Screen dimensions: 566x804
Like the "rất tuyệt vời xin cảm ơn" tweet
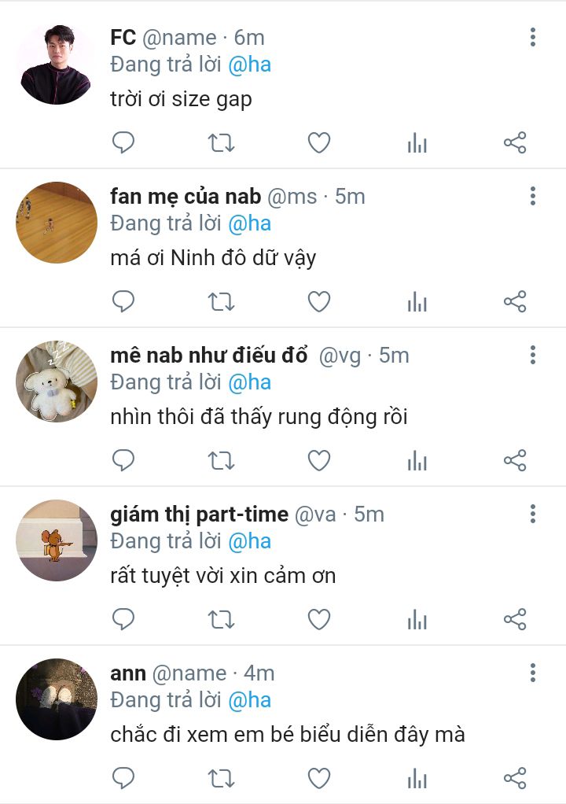coord(318,619)
